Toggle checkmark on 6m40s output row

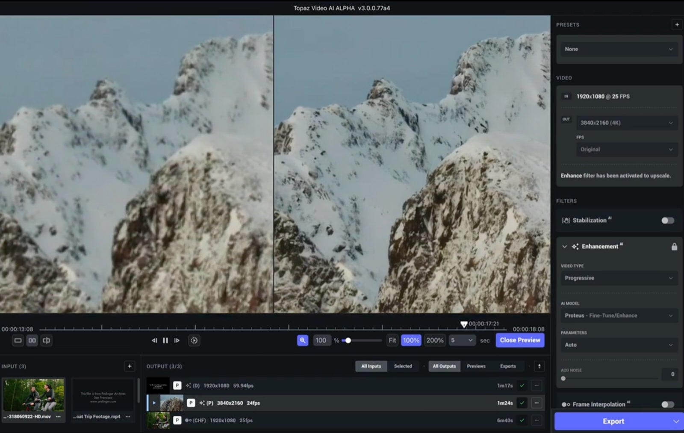[x=522, y=421]
